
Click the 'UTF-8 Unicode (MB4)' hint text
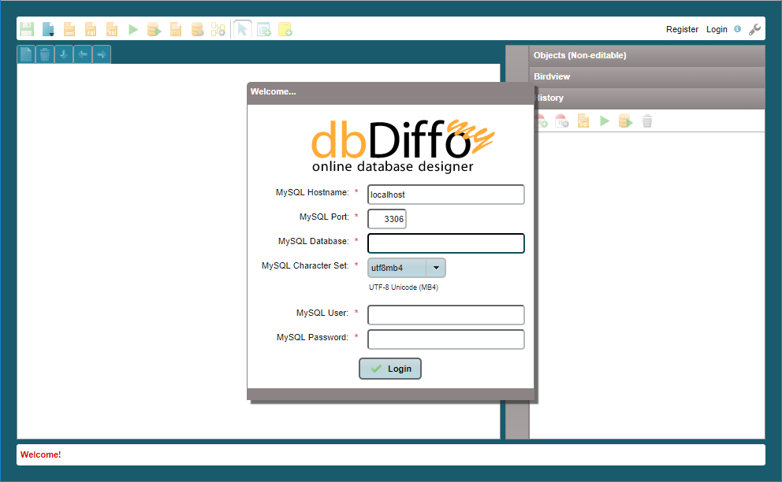coord(404,287)
